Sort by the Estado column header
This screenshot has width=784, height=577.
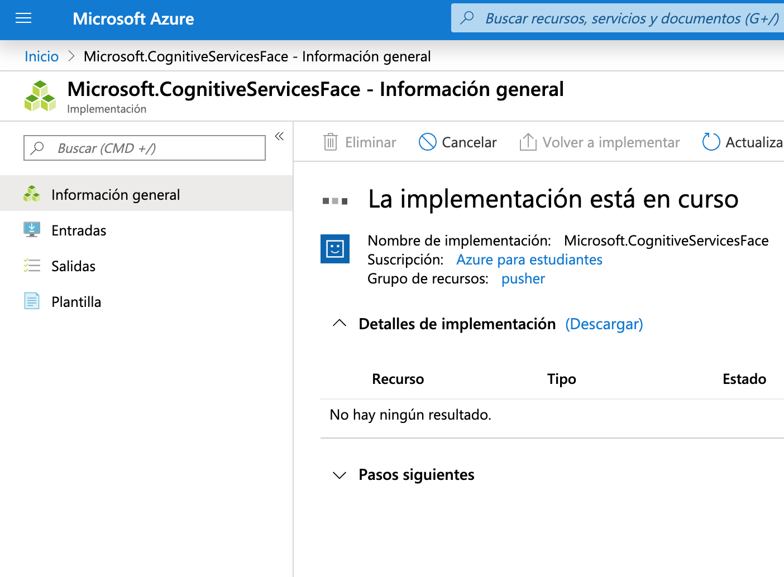pos(744,379)
